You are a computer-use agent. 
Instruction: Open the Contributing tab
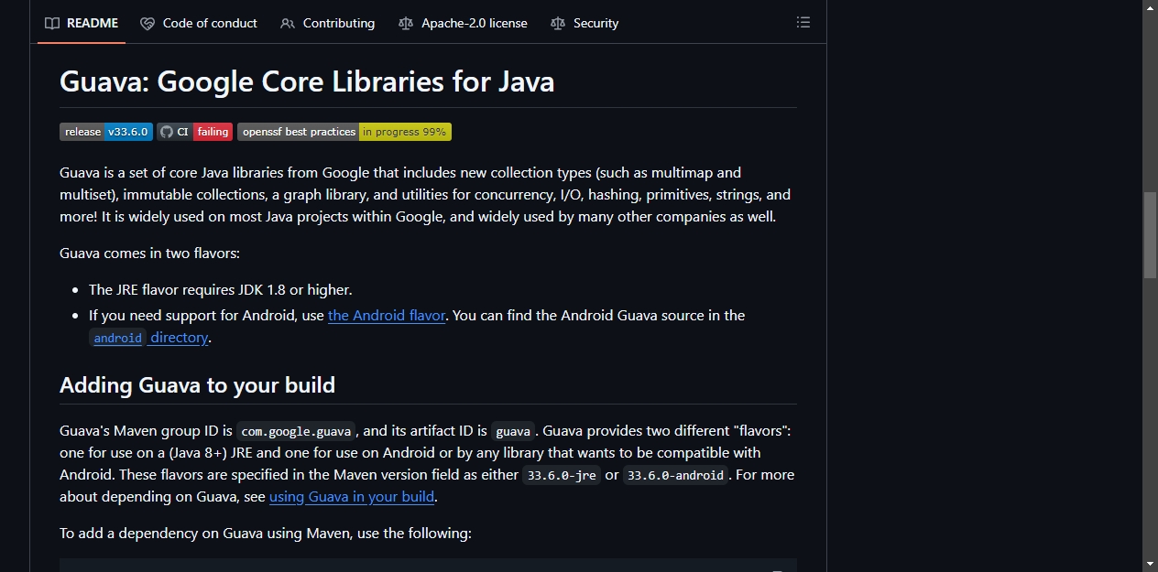(327, 23)
